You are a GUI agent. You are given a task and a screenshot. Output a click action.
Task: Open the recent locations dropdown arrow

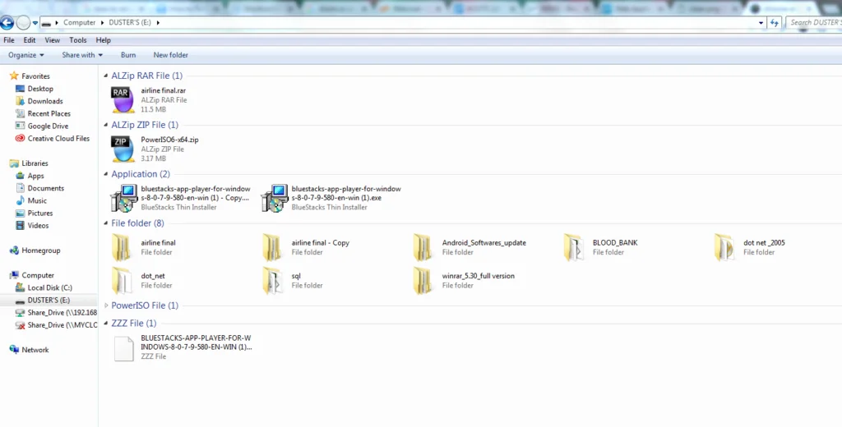click(35, 23)
